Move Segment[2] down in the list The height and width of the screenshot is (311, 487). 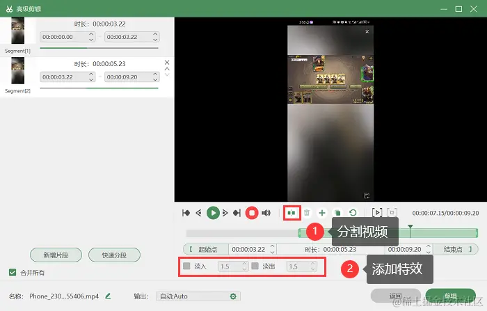167,74
